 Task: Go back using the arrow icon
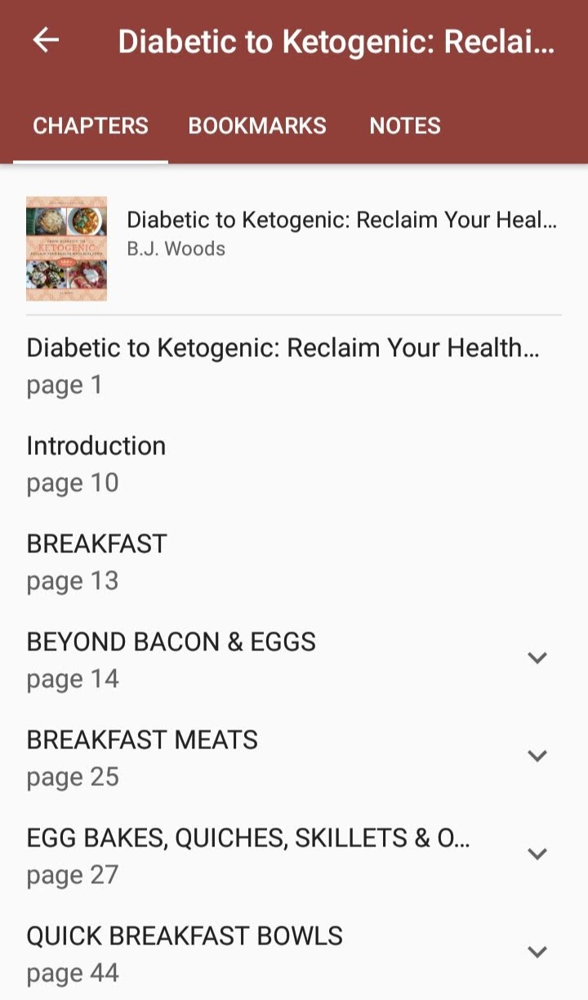(47, 40)
